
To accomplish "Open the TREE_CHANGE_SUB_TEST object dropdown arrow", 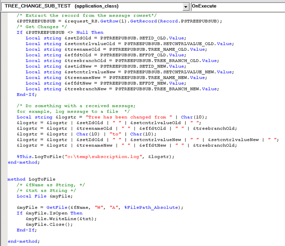I will [x=185, y=7].
